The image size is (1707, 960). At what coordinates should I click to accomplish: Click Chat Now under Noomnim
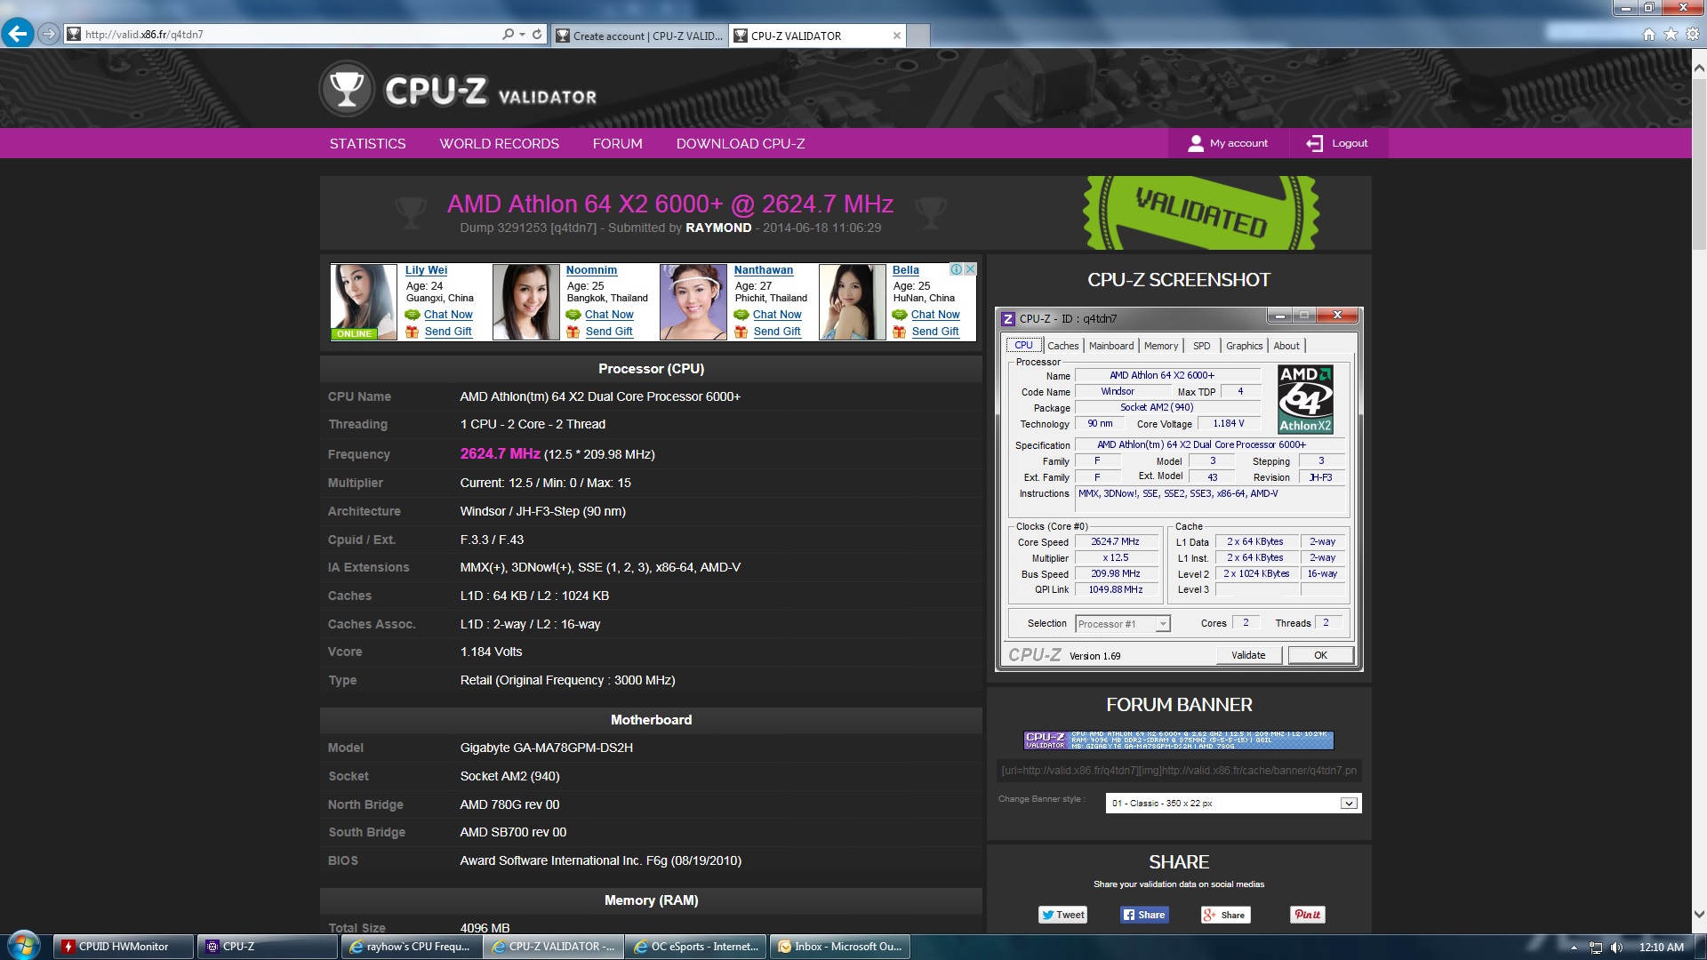pos(609,315)
